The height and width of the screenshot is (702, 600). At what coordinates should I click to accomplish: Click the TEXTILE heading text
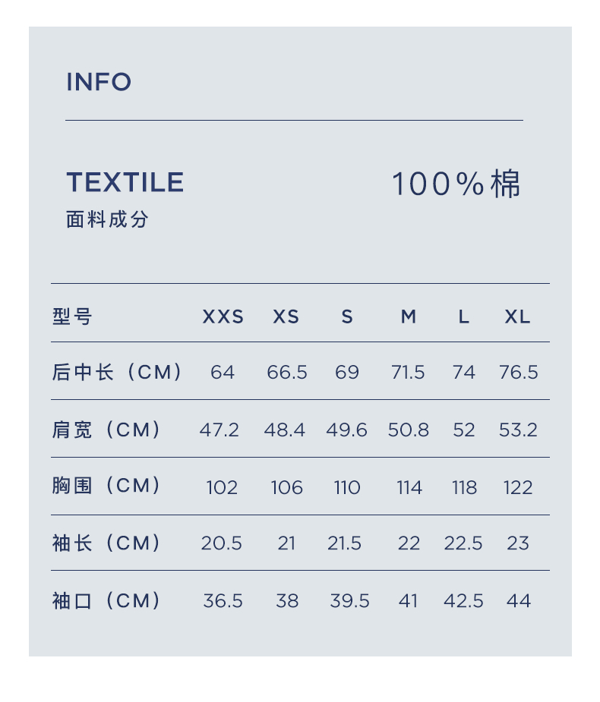click(x=125, y=182)
